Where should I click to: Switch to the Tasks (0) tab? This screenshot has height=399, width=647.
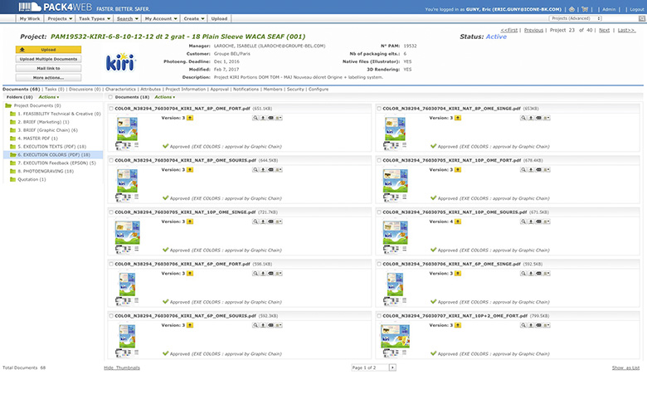pos(55,89)
